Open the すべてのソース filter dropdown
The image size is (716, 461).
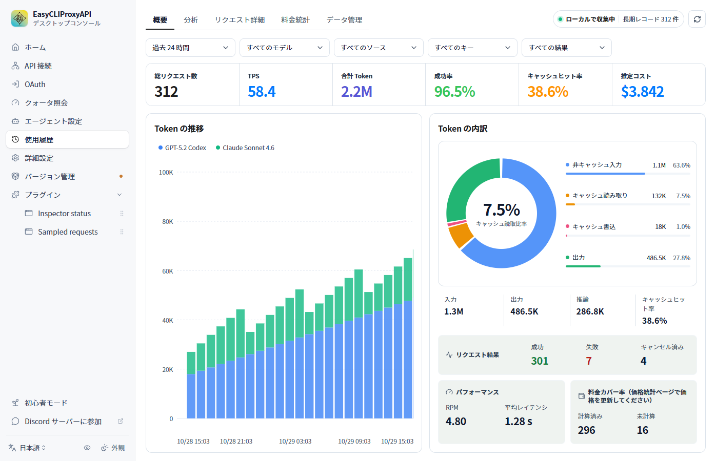click(379, 48)
